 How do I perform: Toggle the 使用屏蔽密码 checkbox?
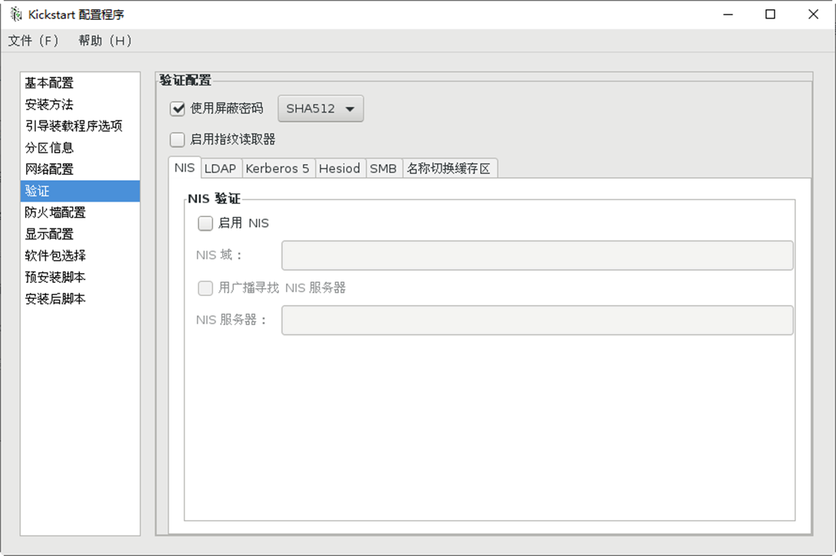(177, 109)
